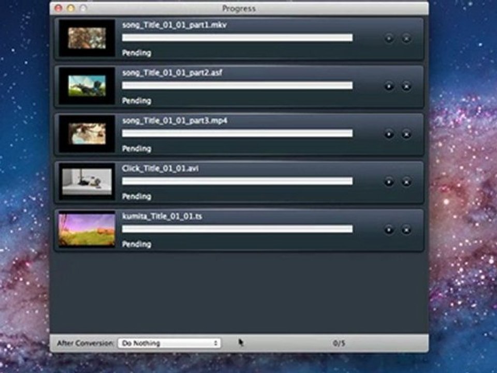Select the file name song_Title_01_01_part3.mp4

click(x=174, y=121)
